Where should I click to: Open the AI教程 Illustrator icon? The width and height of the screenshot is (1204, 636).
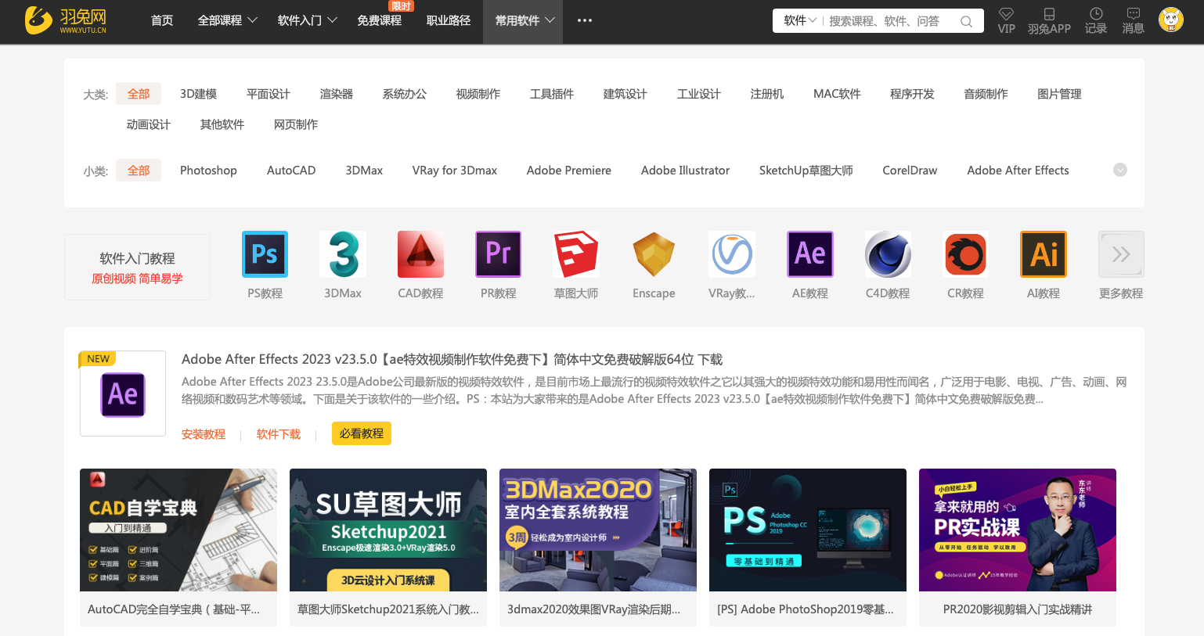1044,254
